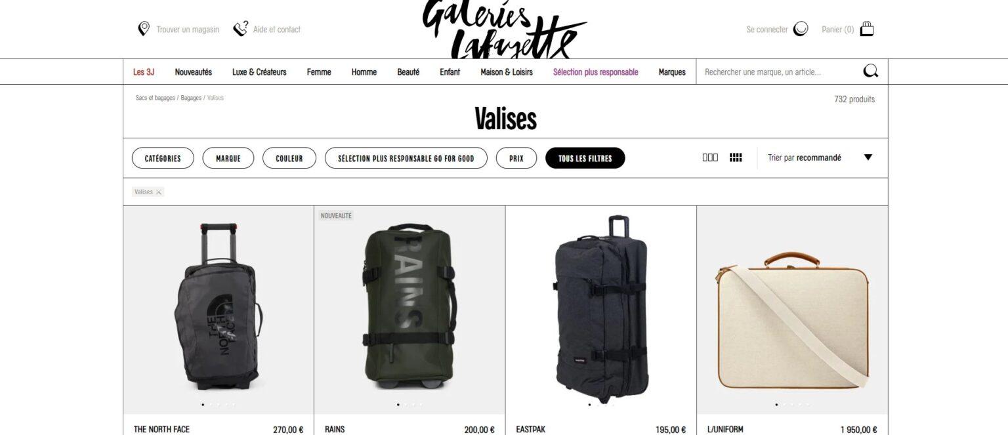Open the Femme menu
This screenshot has height=435, width=1008.
[319, 72]
